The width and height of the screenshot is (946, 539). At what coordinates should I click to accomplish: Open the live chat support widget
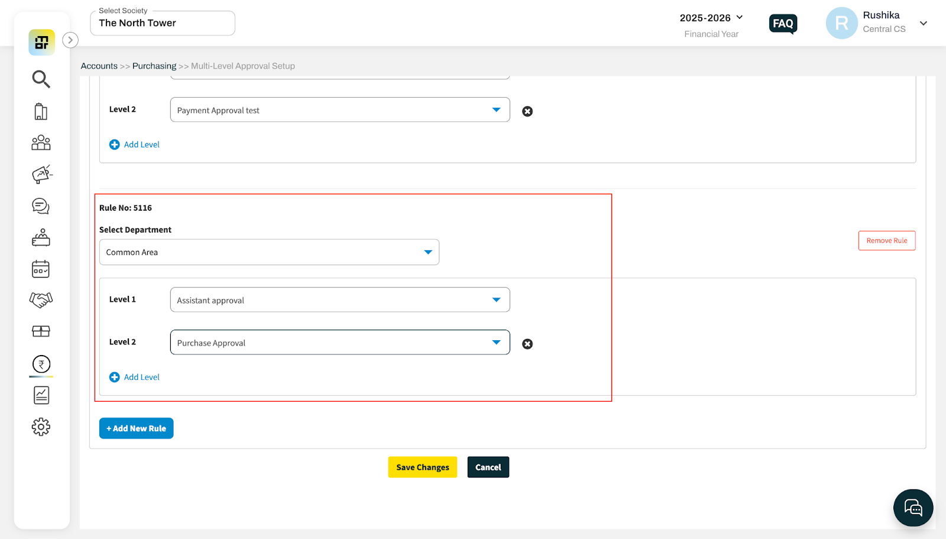[x=913, y=508]
